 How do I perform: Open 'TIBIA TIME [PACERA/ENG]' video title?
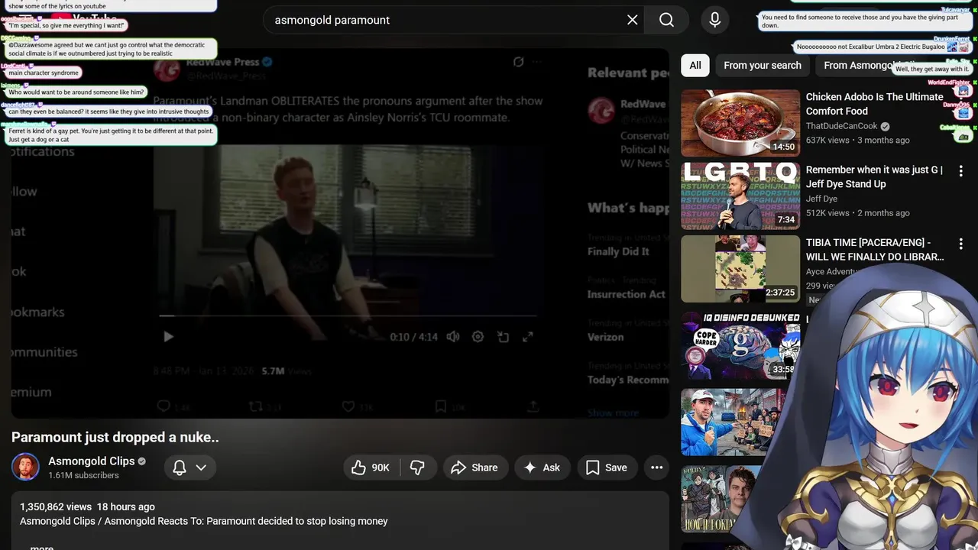pos(875,250)
